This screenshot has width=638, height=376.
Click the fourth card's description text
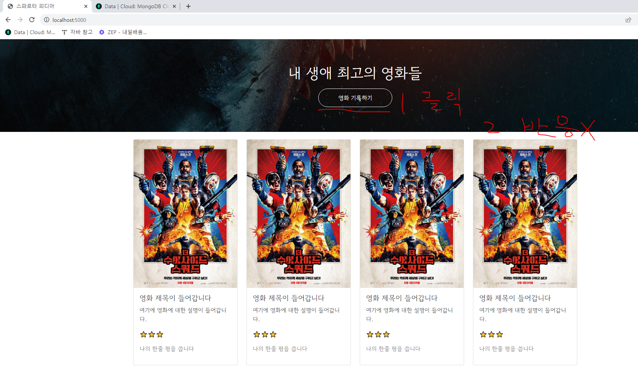[523, 315]
